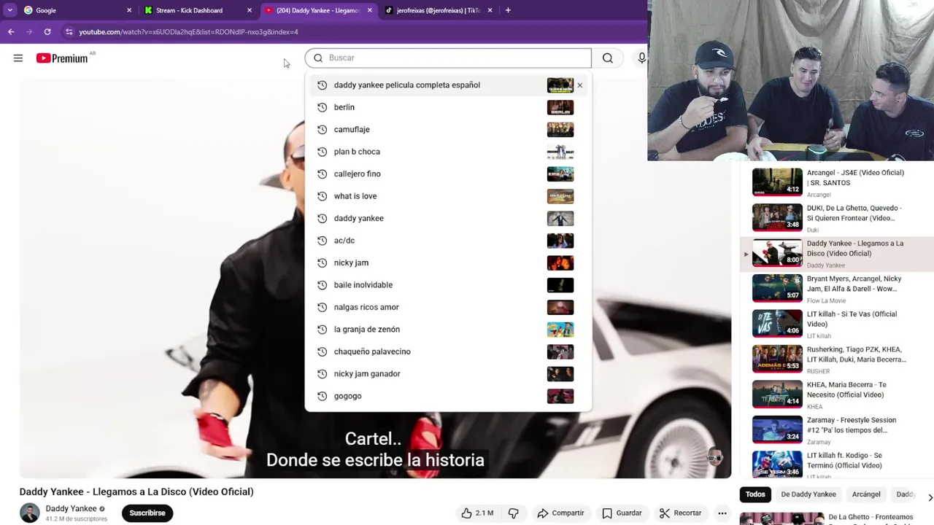Share the video via Compartir
This screenshot has height=525, width=934.
tap(560, 513)
